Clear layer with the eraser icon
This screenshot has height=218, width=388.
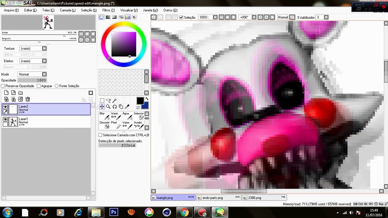(x=21, y=99)
